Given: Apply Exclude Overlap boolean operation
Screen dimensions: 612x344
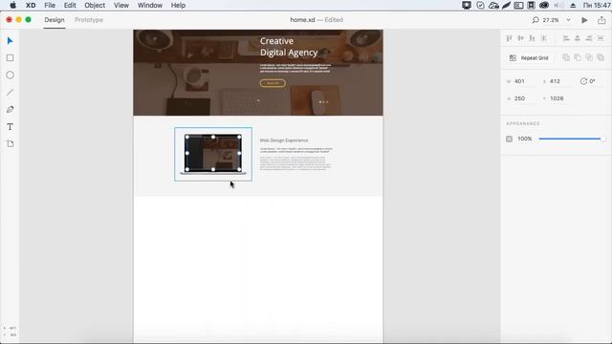Looking at the screenshot, I should (601, 57).
